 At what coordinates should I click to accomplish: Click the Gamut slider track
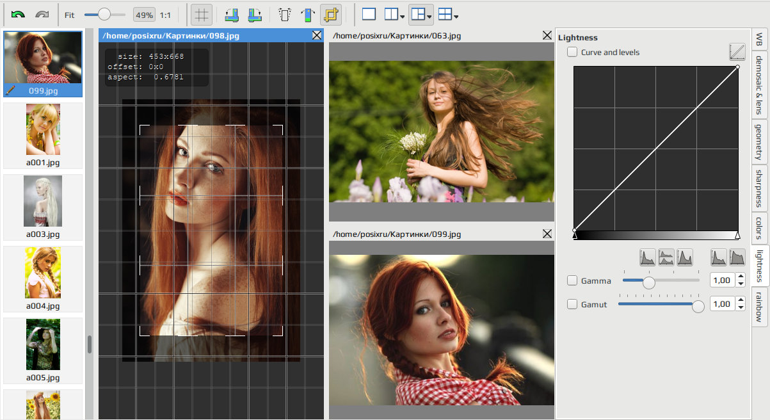pyautogui.click(x=661, y=305)
